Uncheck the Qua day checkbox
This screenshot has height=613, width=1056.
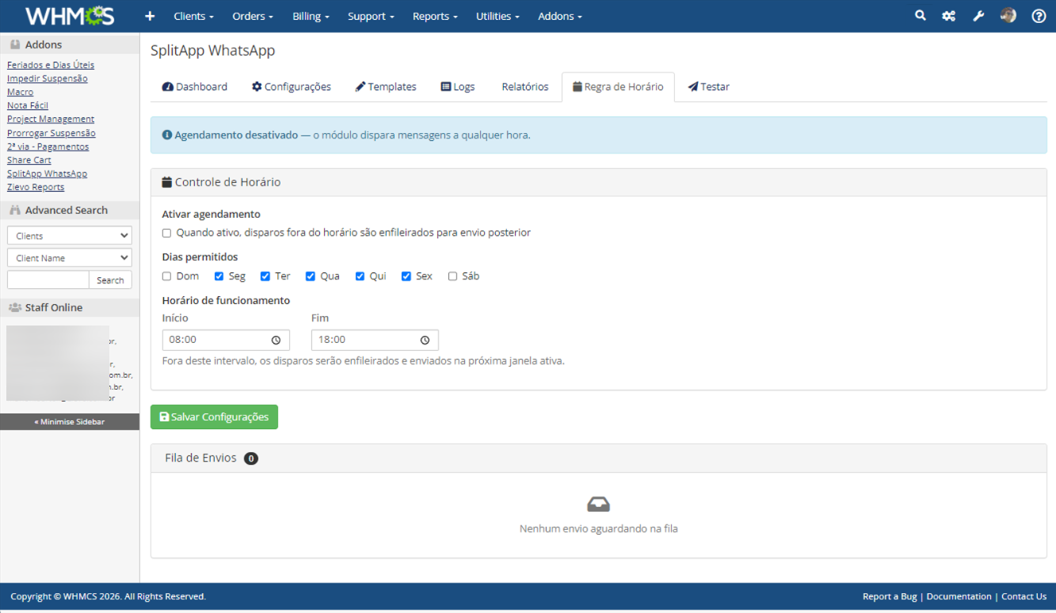coord(311,276)
